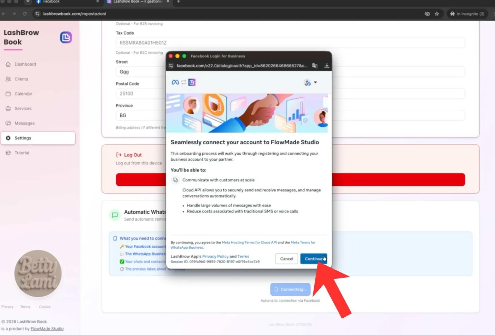Image resolution: width=495 pixels, height=335 pixels.
Task: Click the FlowMade Studio footer link
Action: point(47,329)
